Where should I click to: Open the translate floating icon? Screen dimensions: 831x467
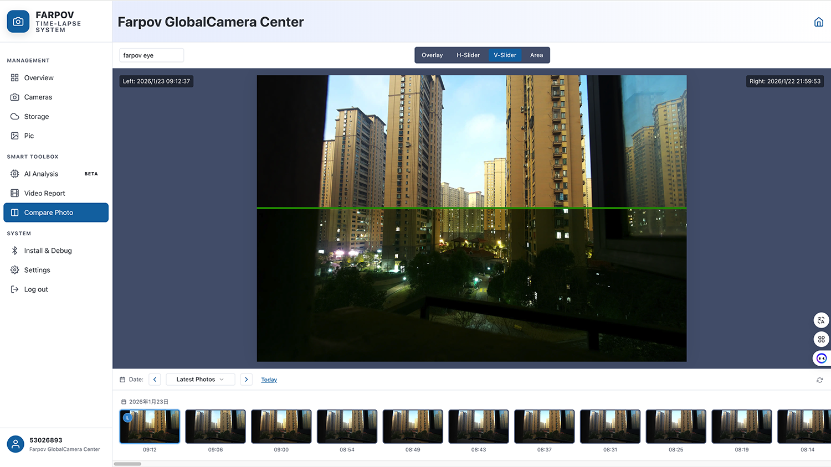pyautogui.click(x=821, y=320)
